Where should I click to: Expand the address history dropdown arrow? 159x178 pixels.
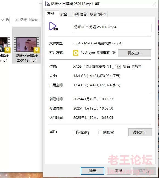(x=3, y=20)
